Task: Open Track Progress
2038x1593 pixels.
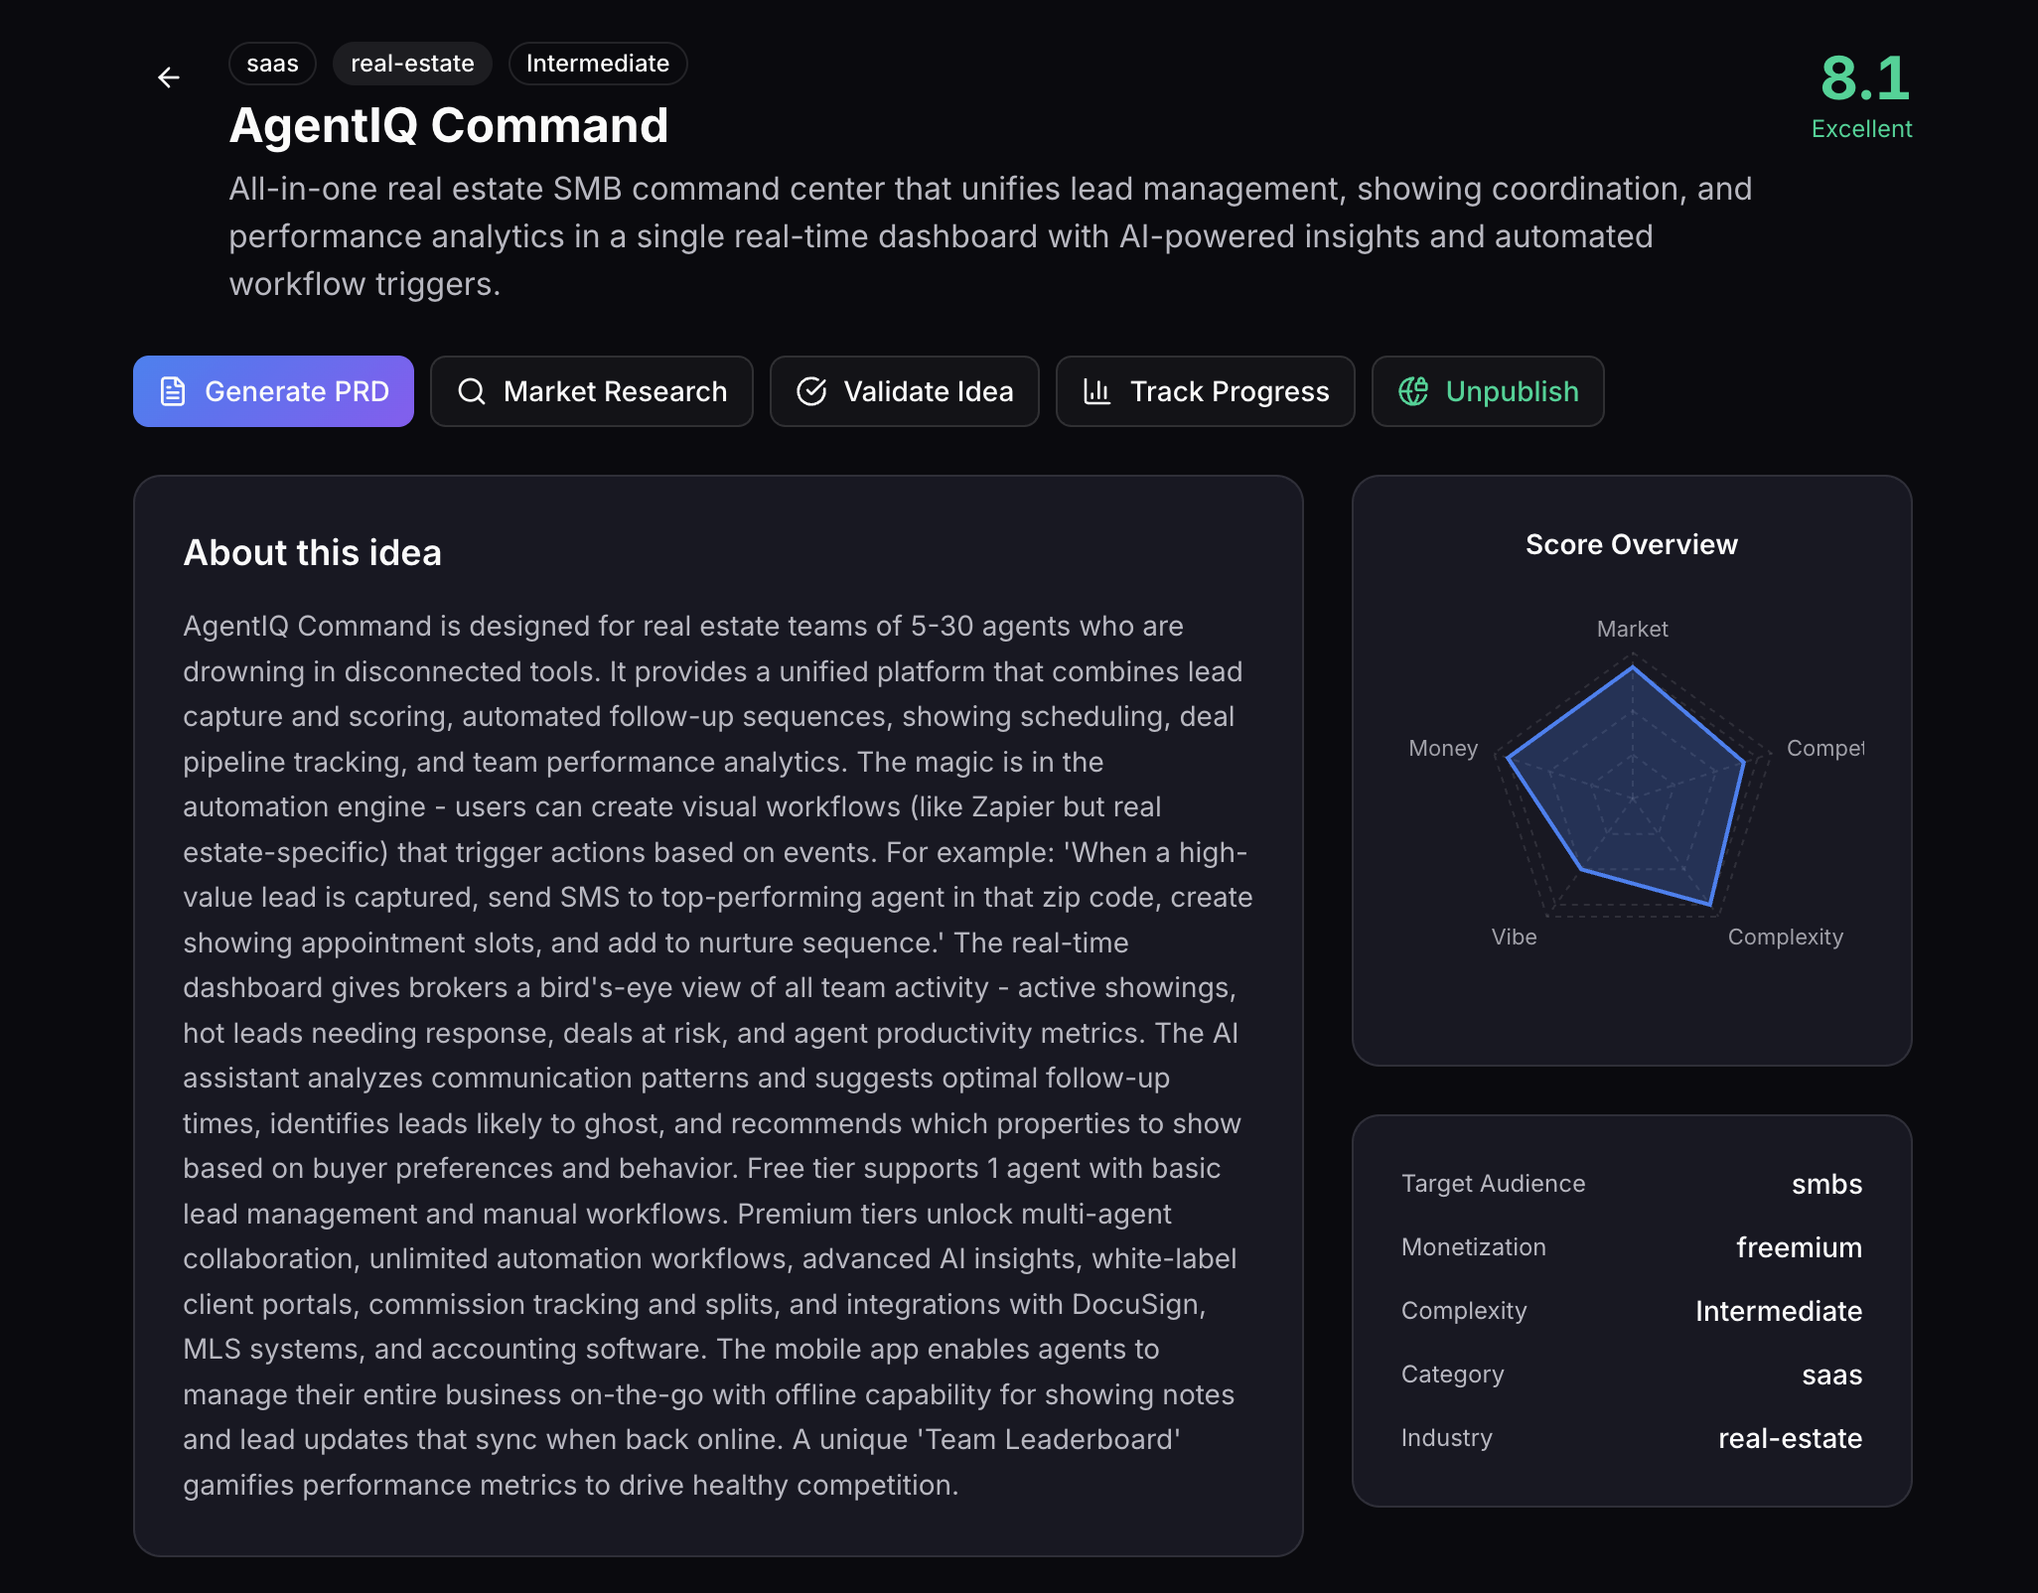Action: [x=1229, y=391]
